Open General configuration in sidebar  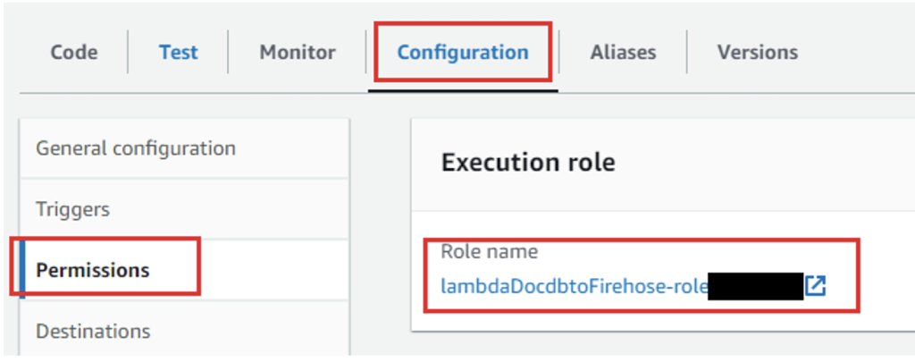(136, 148)
